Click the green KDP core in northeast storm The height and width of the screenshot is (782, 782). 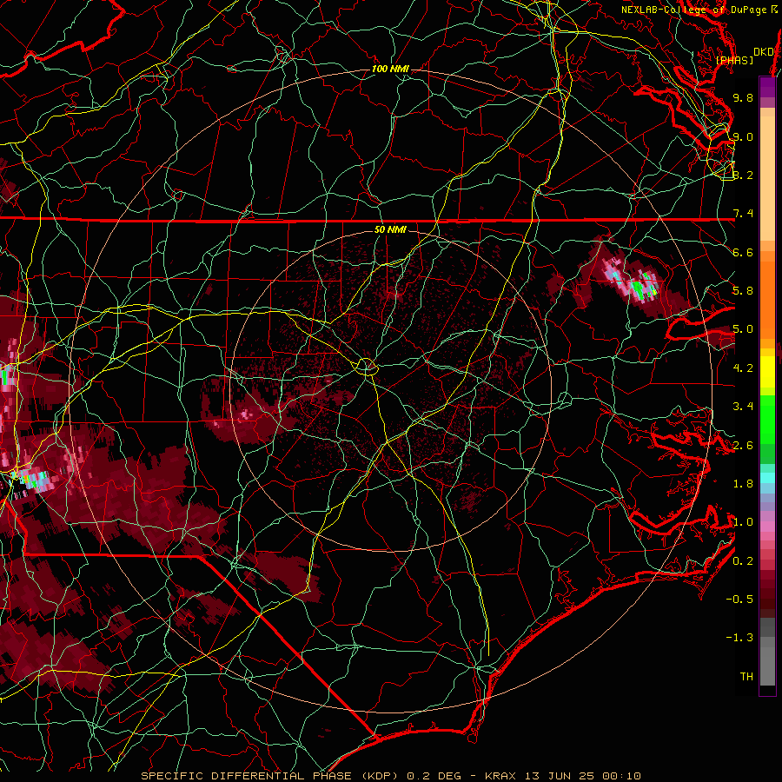[x=638, y=288]
